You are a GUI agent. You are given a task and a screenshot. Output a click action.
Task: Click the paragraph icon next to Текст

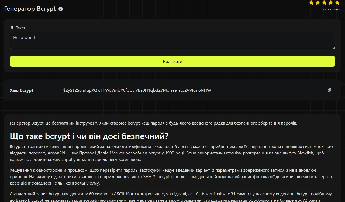(x=12, y=28)
